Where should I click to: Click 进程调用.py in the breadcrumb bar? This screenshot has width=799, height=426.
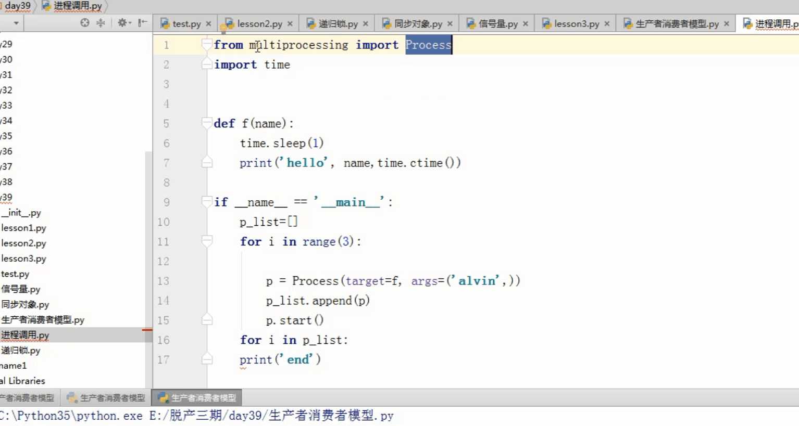tap(78, 6)
